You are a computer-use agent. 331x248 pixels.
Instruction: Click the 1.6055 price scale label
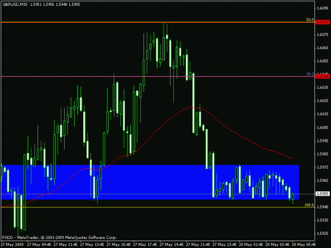click(x=323, y=61)
